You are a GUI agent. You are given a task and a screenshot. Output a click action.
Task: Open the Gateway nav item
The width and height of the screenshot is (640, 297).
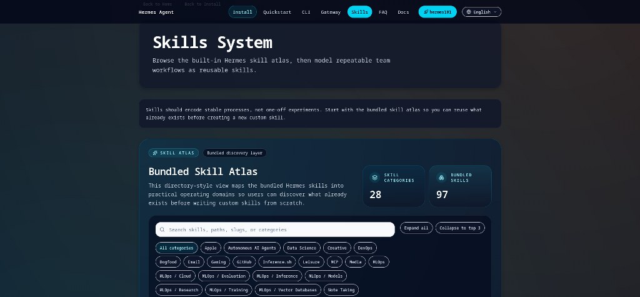(x=331, y=12)
